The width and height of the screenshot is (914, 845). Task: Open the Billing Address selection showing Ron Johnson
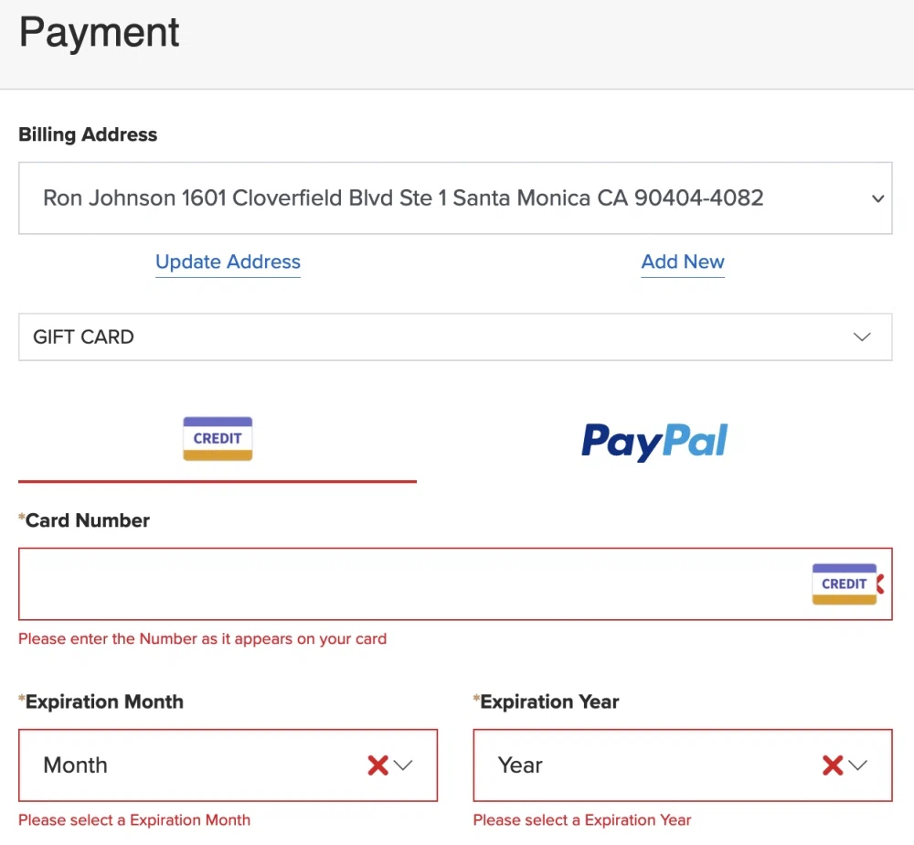402,198
